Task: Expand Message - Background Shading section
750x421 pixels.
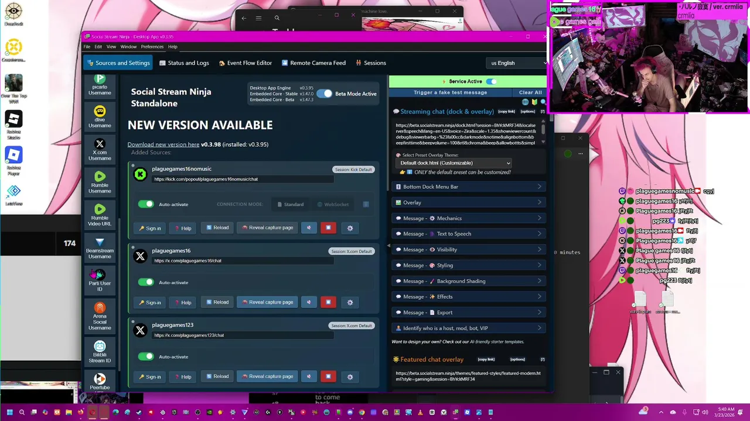Action: 469,281
